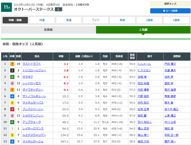Click pink frame 8 box in レッドローゼス row

pos(12,83)
